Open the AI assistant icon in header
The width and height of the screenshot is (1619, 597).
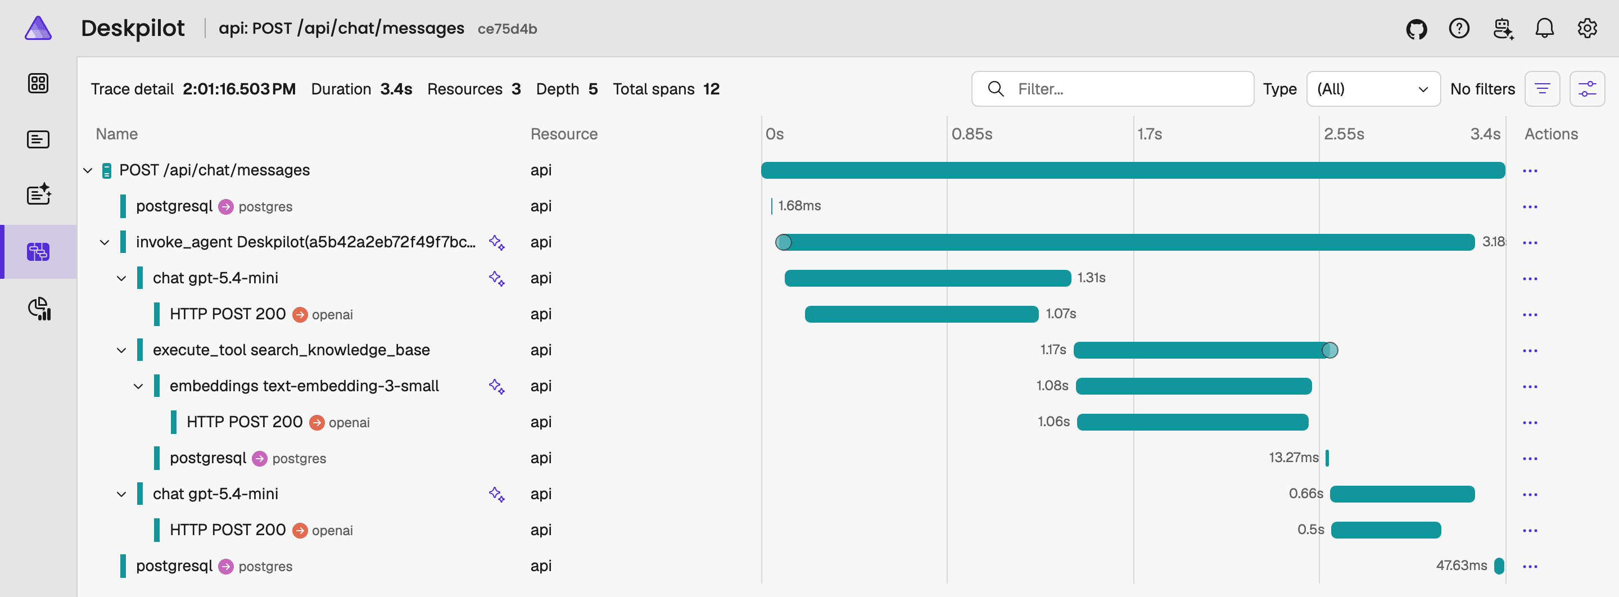(x=1503, y=29)
